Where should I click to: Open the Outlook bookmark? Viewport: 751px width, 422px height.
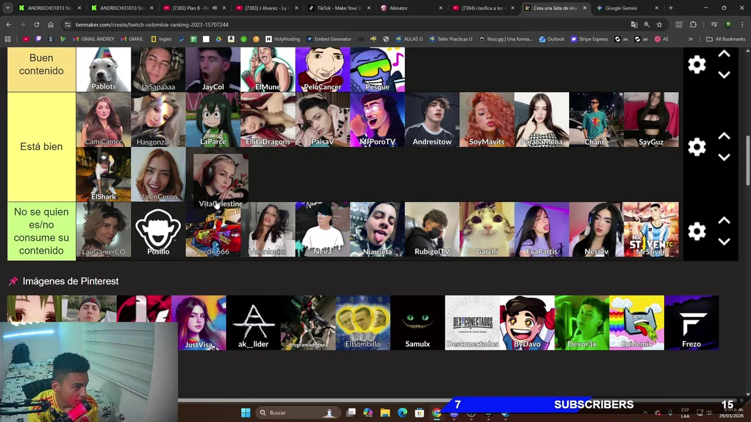pyautogui.click(x=552, y=39)
